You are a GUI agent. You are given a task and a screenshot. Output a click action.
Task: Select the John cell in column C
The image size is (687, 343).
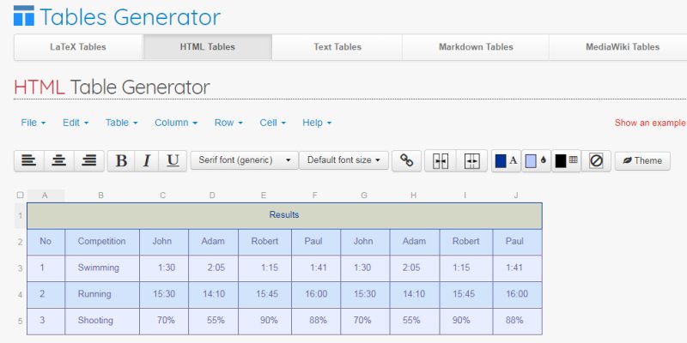tap(164, 242)
